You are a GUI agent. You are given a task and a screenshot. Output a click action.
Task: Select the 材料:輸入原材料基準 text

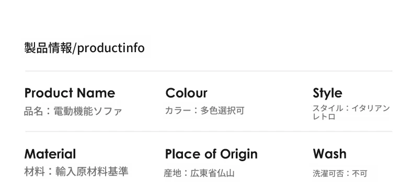click(76, 172)
